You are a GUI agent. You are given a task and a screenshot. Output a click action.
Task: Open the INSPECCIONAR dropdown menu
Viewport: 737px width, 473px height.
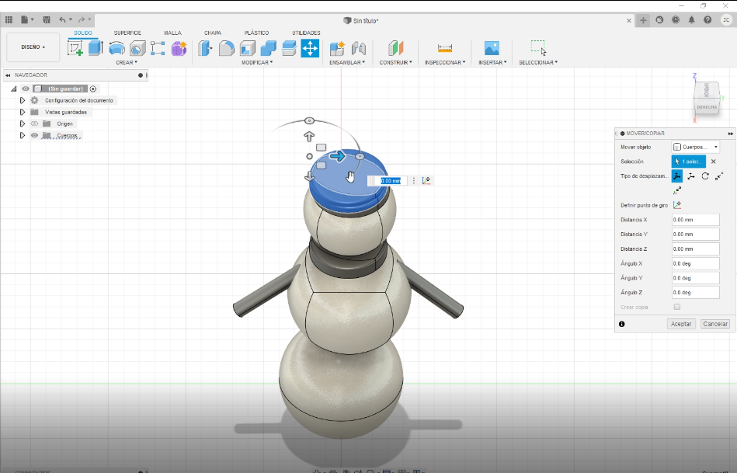pos(445,63)
